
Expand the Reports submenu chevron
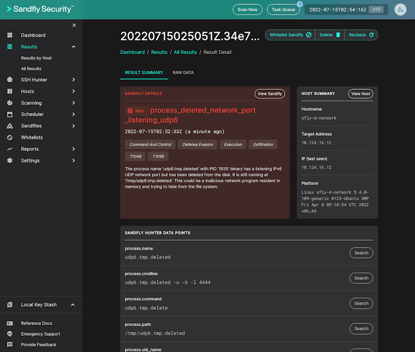73,149
